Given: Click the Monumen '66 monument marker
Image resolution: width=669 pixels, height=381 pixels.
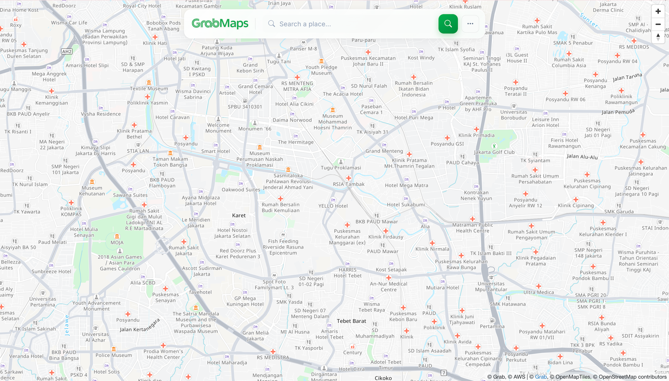Looking at the screenshot, I should tap(255, 123).
